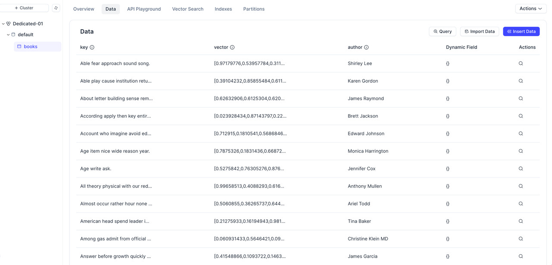Collapse the Dedicated-01 cluster tree node
This screenshot has width=552, height=265.
(3, 24)
